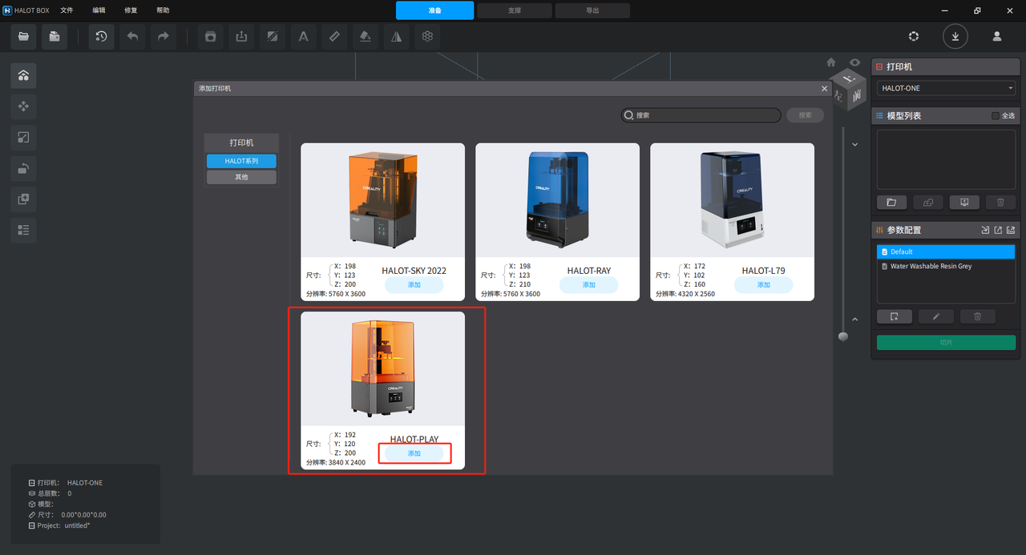Screen dimensions: 1026x555
Task: Select the HALOT系列 printer category
Action: click(241, 161)
